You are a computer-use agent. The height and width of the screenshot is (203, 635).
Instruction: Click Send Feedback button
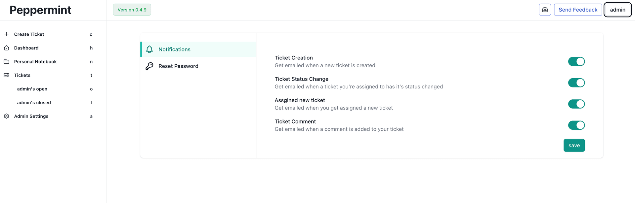click(578, 10)
